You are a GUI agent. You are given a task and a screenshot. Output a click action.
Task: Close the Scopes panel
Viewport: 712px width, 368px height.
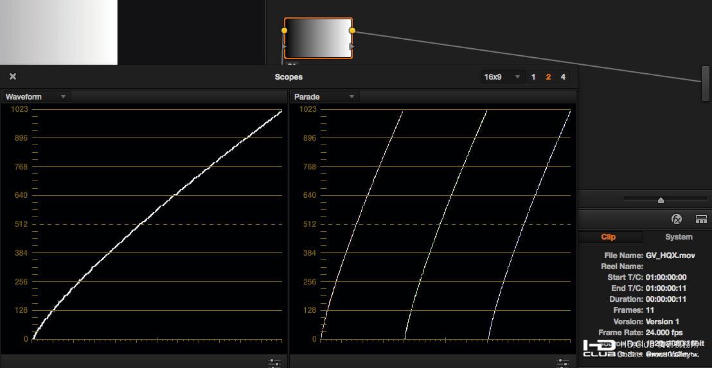coord(13,76)
